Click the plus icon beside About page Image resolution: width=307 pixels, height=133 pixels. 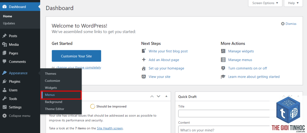pos(144,60)
